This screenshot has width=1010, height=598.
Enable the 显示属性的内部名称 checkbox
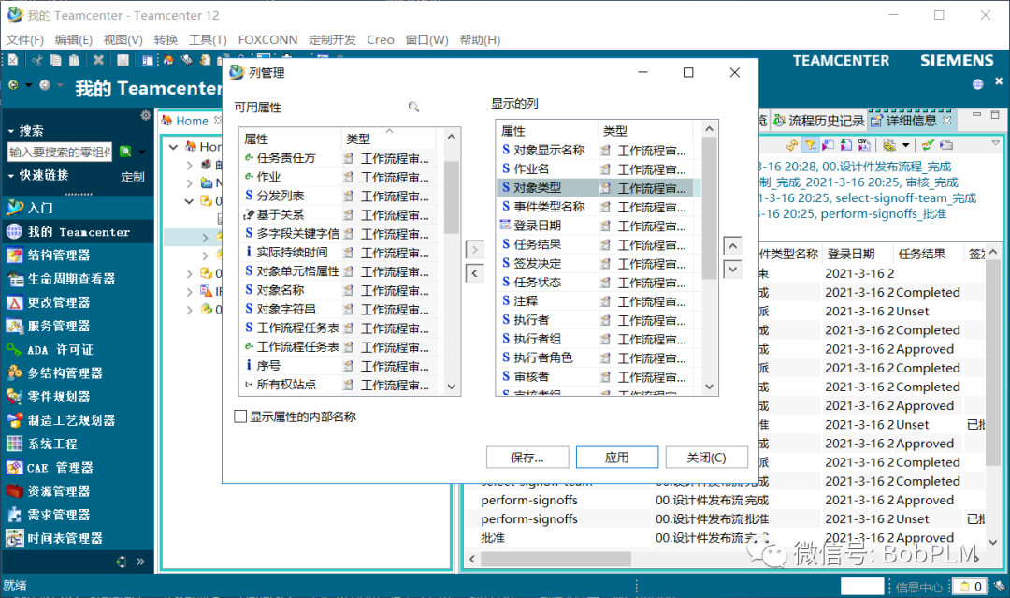240,417
